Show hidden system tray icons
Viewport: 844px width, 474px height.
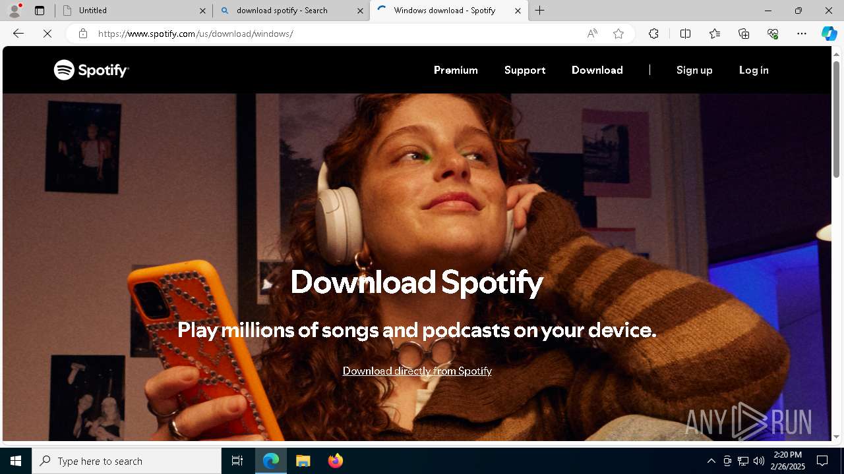click(711, 461)
